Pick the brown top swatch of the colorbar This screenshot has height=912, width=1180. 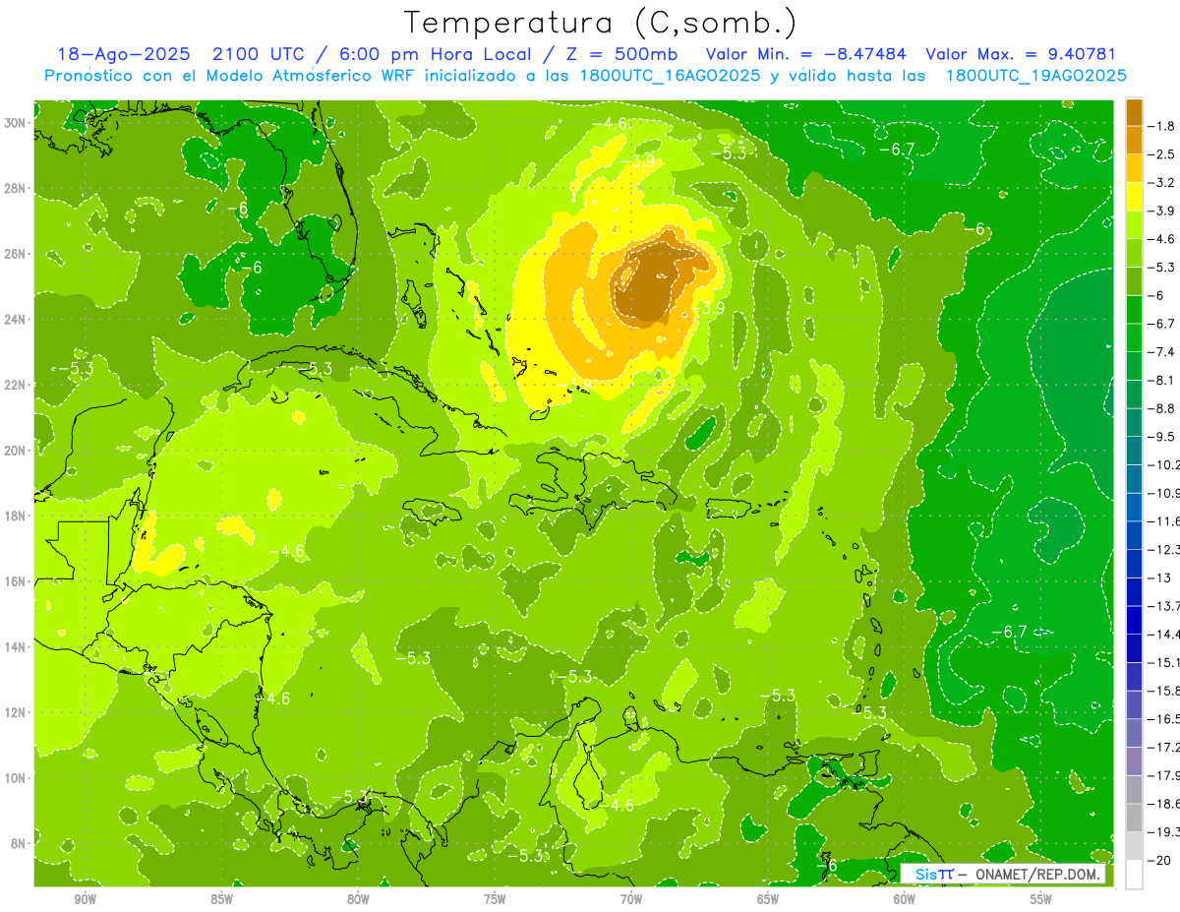coord(1134,112)
